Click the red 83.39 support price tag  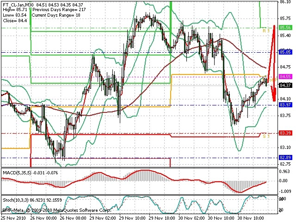pyautogui.click(x=285, y=133)
